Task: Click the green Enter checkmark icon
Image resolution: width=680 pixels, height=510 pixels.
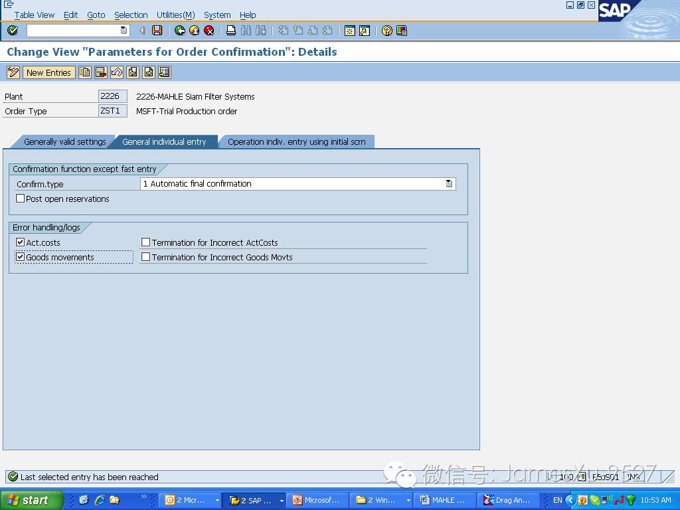Action: coord(13,31)
